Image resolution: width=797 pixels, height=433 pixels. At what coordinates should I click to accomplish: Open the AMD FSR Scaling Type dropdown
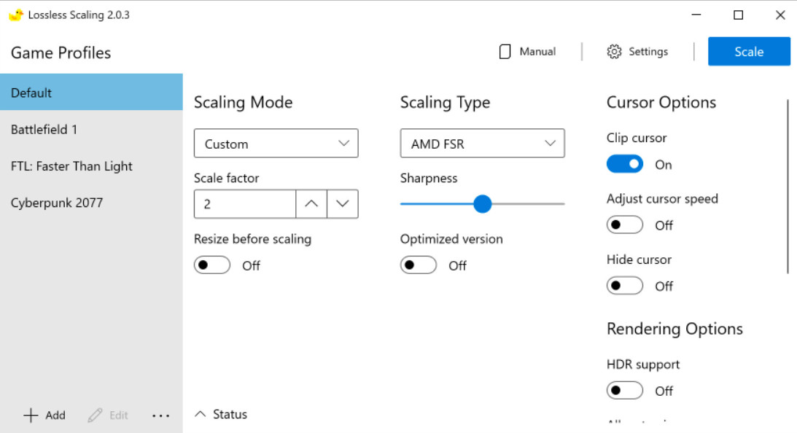[482, 144]
